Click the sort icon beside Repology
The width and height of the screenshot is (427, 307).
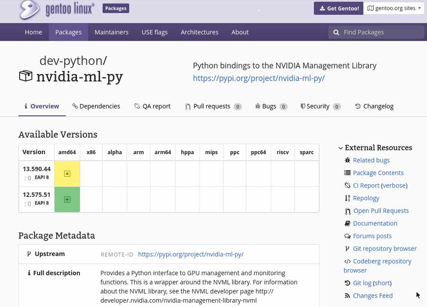point(347,198)
